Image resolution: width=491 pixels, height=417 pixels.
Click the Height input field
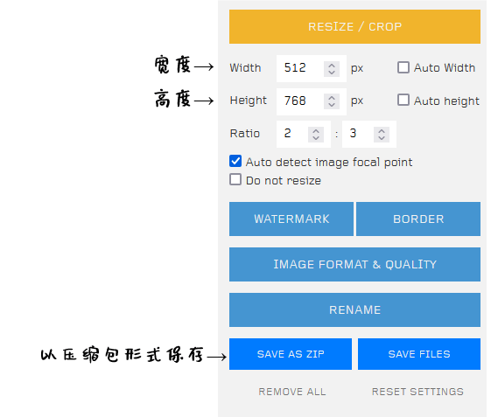[x=312, y=101]
